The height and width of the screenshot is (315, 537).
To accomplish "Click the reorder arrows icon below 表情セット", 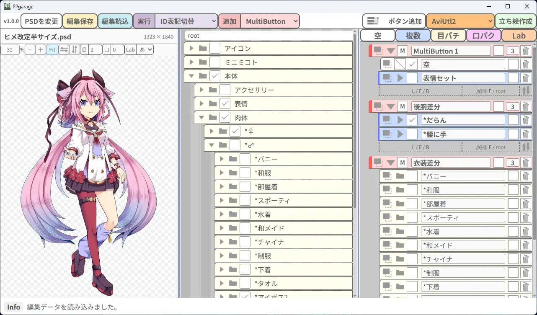I will 525,90.
